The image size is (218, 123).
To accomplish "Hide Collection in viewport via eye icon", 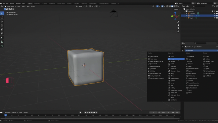I will click(x=215, y=11).
